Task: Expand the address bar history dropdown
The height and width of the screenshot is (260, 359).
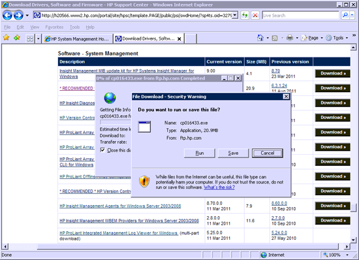Action: [235, 15]
